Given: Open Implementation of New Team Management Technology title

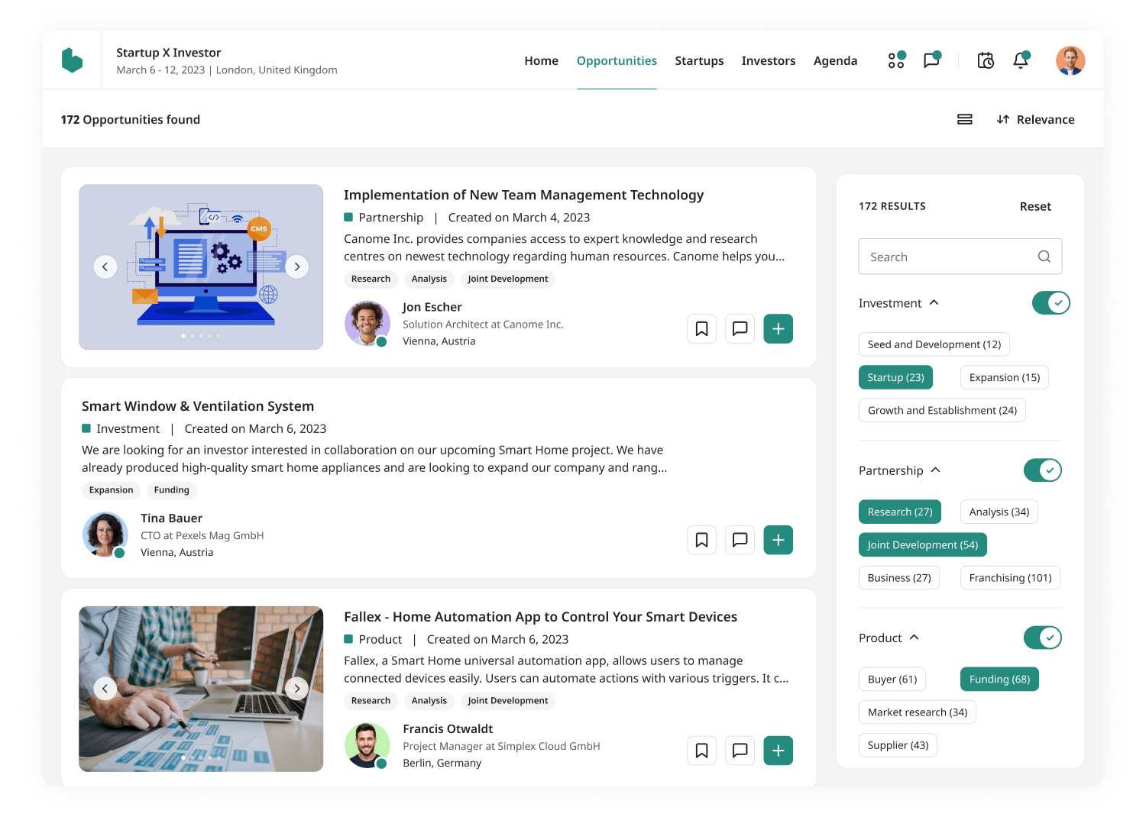Looking at the screenshot, I should pyautogui.click(x=523, y=195).
